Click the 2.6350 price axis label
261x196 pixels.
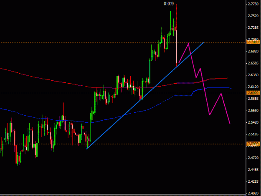pos(253,75)
